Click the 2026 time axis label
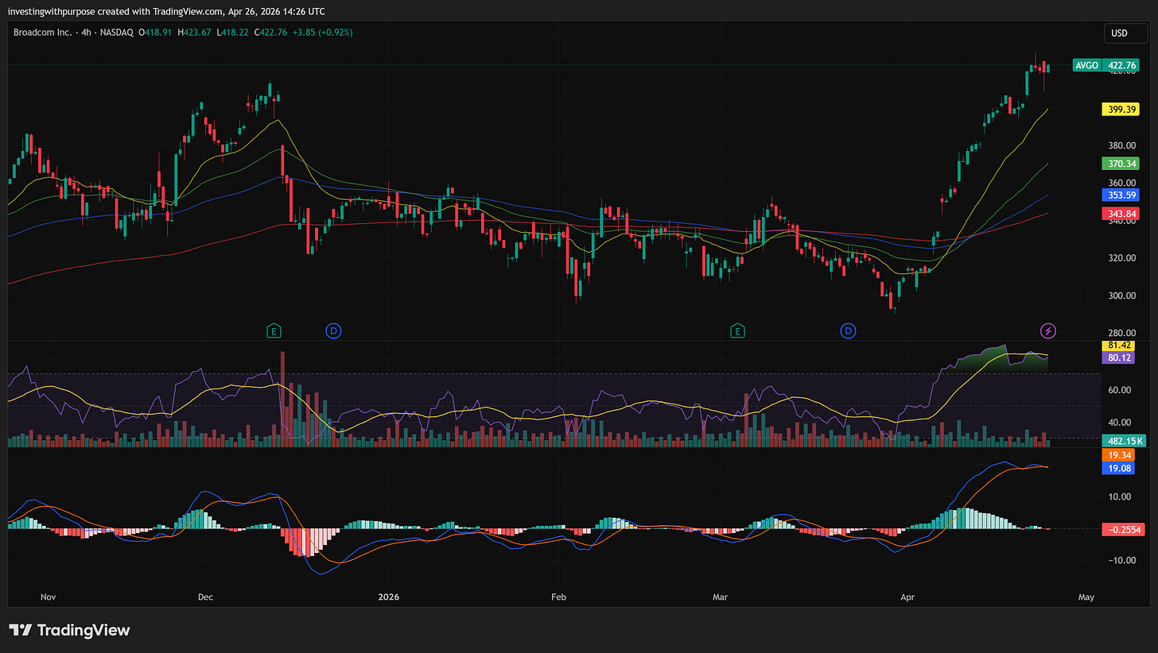The width and height of the screenshot is (1158, 653). point(388,597)
